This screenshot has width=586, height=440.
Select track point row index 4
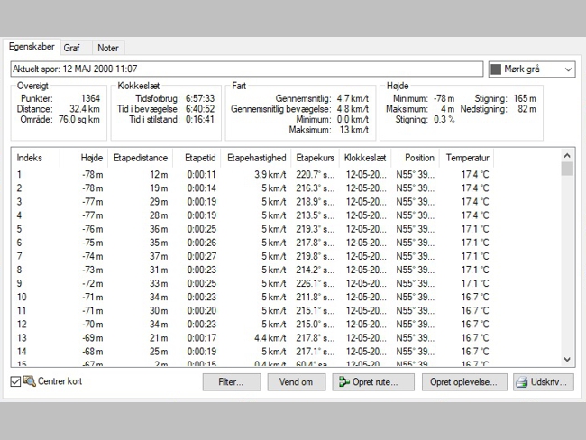[x=252, y=215]
